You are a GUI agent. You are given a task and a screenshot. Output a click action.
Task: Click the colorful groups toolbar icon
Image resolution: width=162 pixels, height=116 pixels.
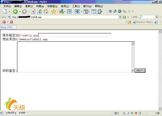click(x=61, y=12)
